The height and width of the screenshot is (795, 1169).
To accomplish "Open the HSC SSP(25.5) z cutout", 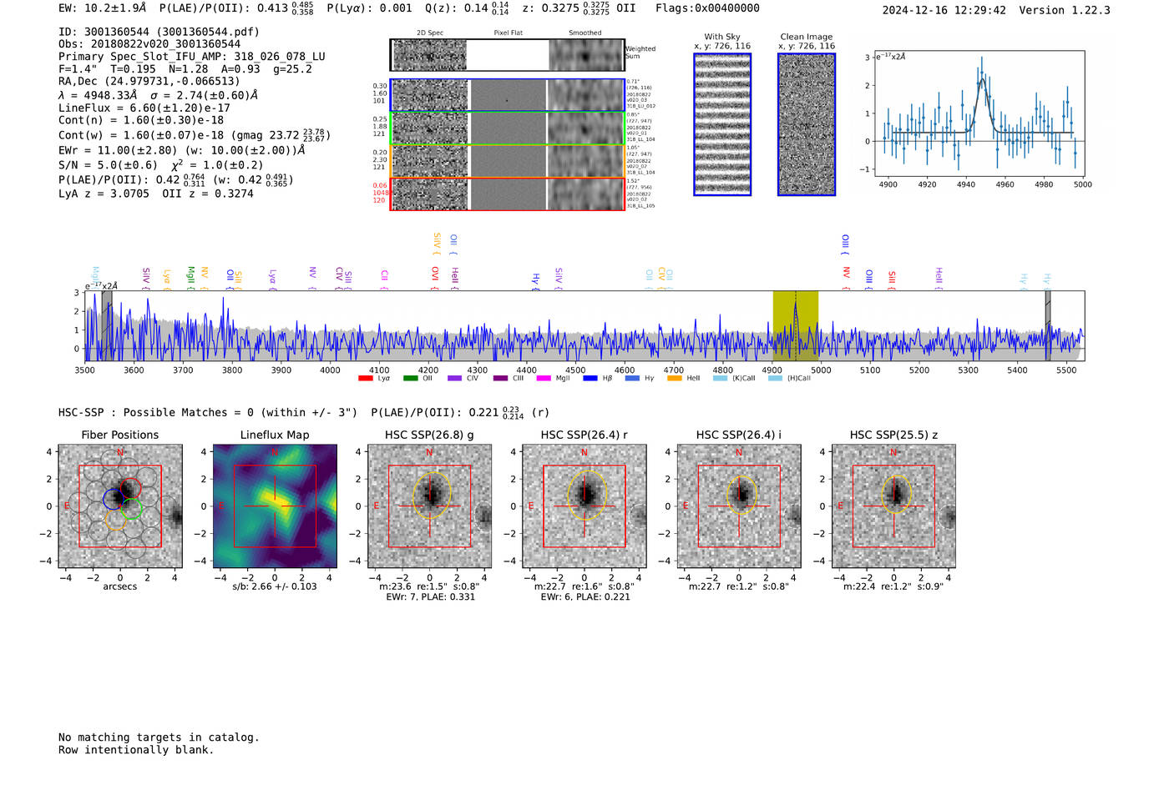I will [893, 506].
